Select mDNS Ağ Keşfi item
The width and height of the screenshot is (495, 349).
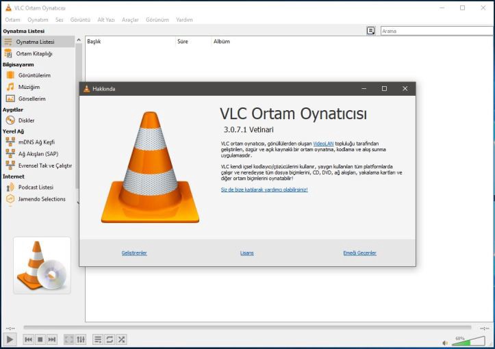click(x=36, y=142)
